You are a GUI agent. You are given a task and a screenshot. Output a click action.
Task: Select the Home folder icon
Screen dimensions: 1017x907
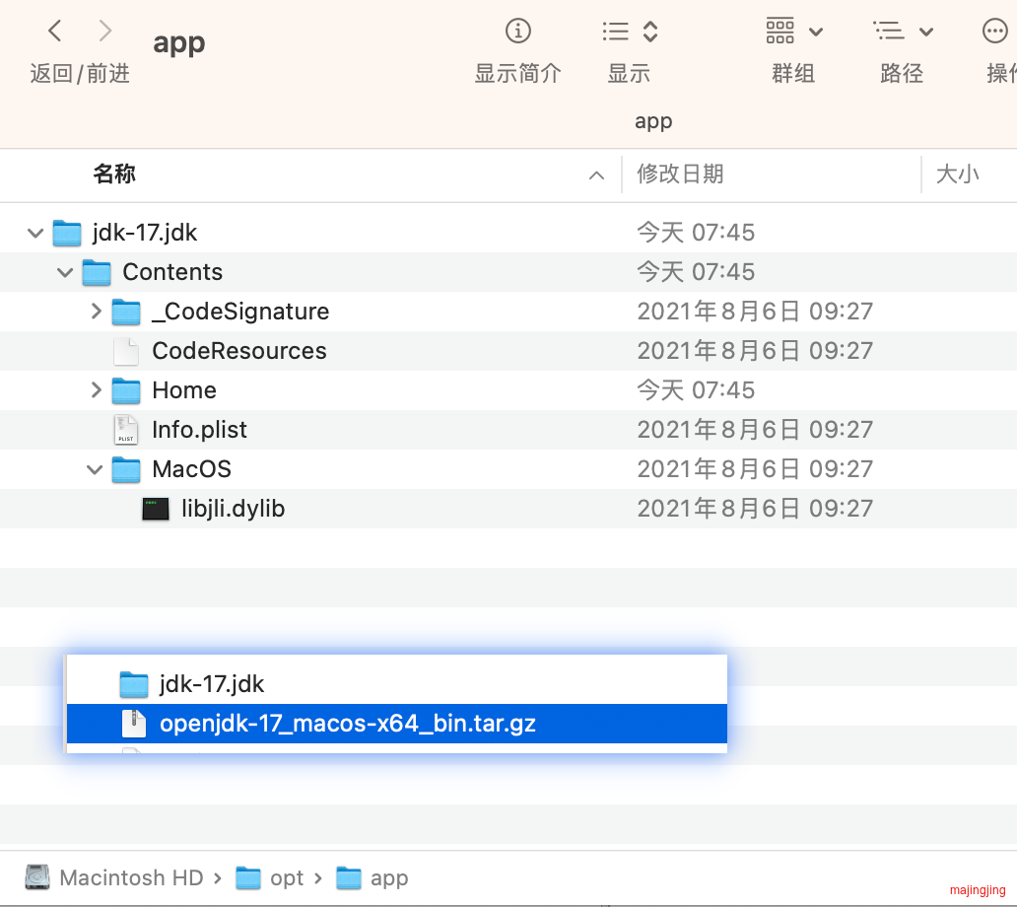pos(126,390)
